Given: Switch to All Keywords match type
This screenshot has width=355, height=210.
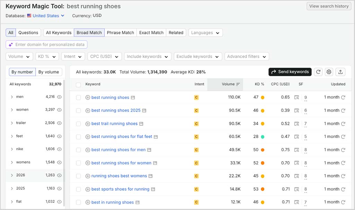Looking at the screenshot, I should [x=59, y=33].
